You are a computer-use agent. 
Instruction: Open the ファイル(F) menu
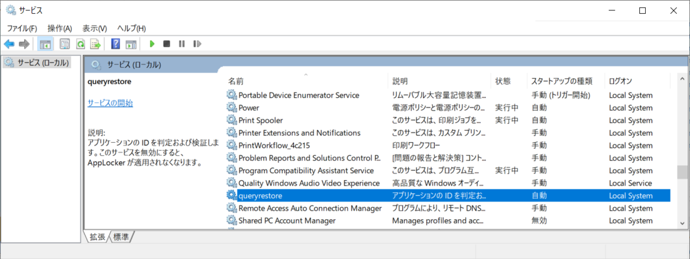click(22, 28)
